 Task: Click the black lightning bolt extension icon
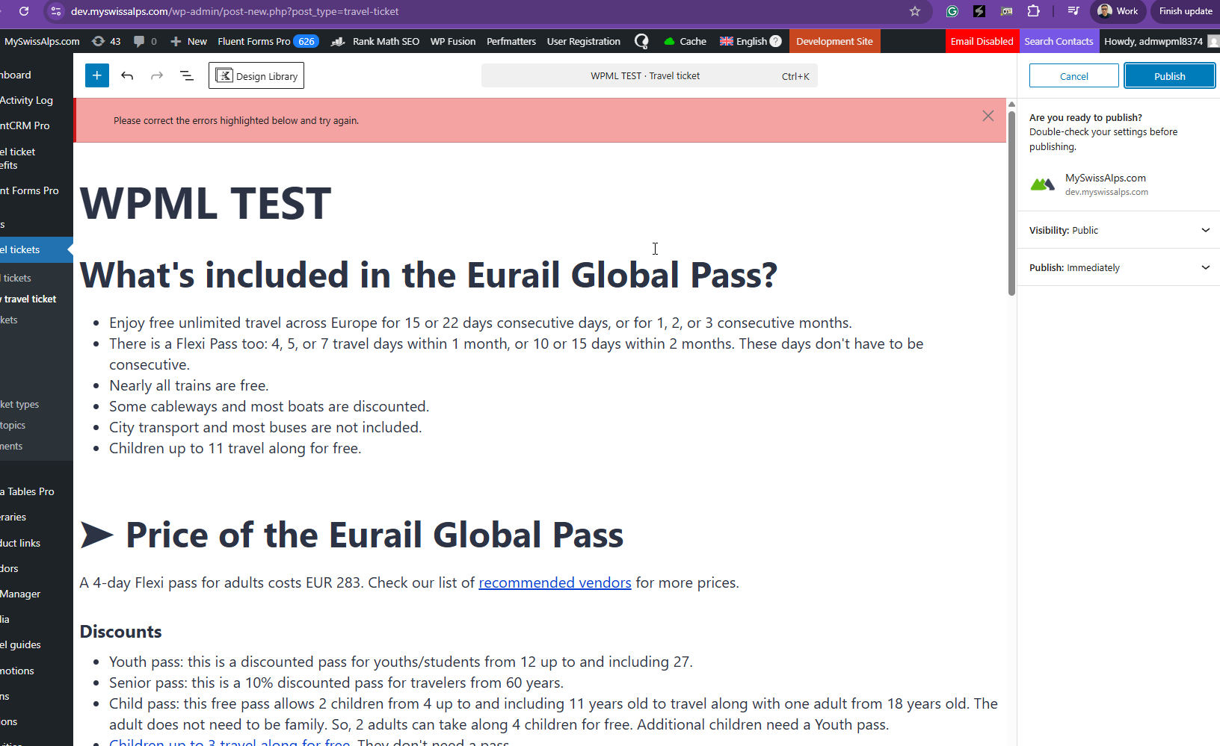pyautogui.click(x=979, y=11)
